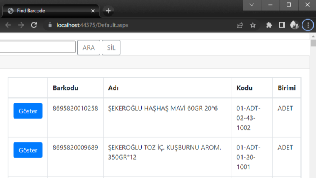Toggle the browser side panel icon
The image size is (316, 178).
pyautogui.click(x=282, y=25)
